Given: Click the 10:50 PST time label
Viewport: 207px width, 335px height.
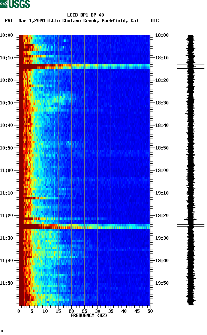Looking at the screenshot, I should click(x=6, y=148).
